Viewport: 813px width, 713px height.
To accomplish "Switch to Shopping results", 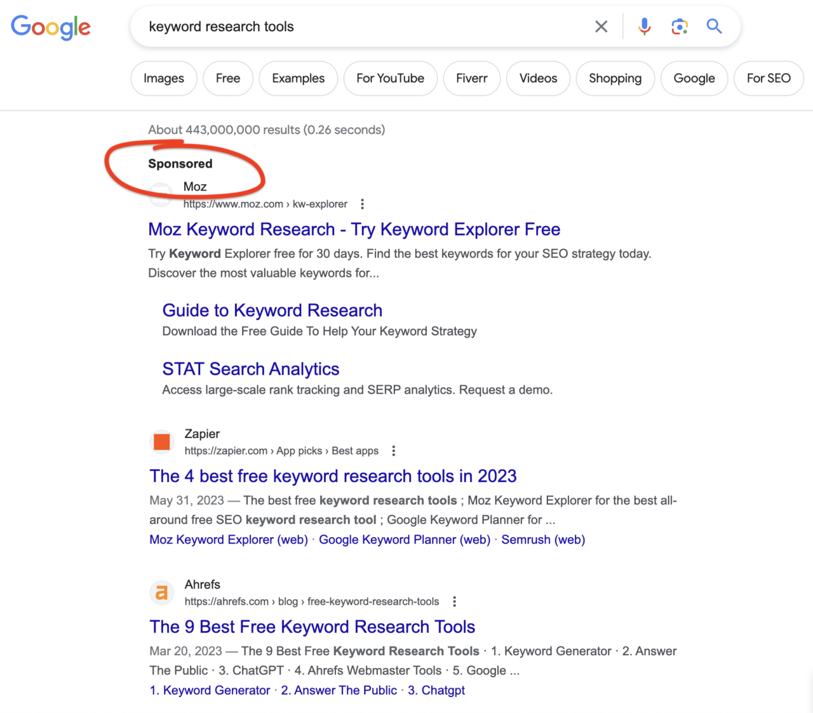I will point(615,78).
